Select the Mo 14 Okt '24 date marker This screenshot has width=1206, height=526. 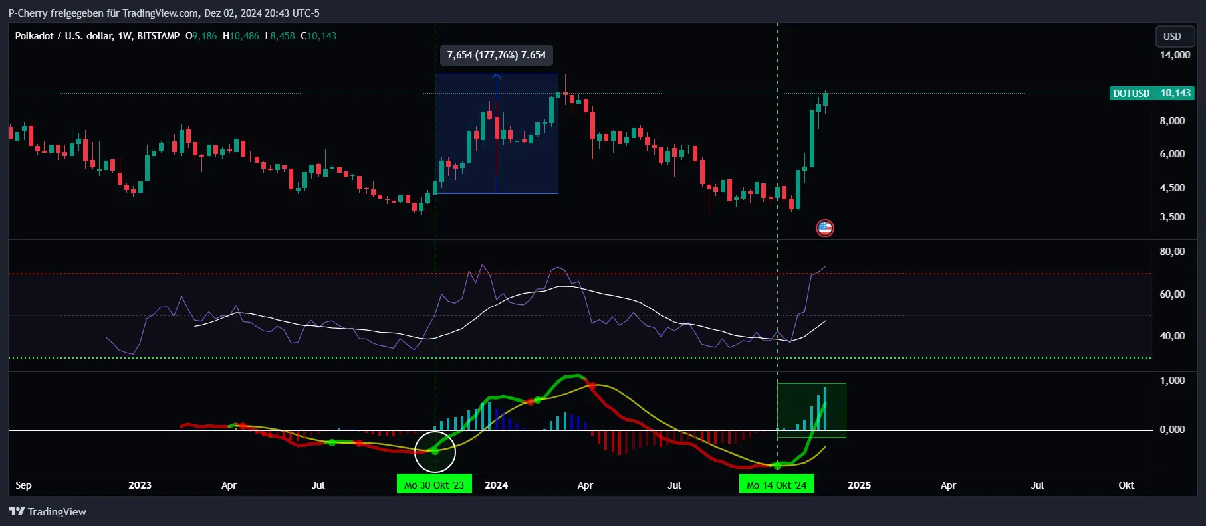tap(777, 485)
